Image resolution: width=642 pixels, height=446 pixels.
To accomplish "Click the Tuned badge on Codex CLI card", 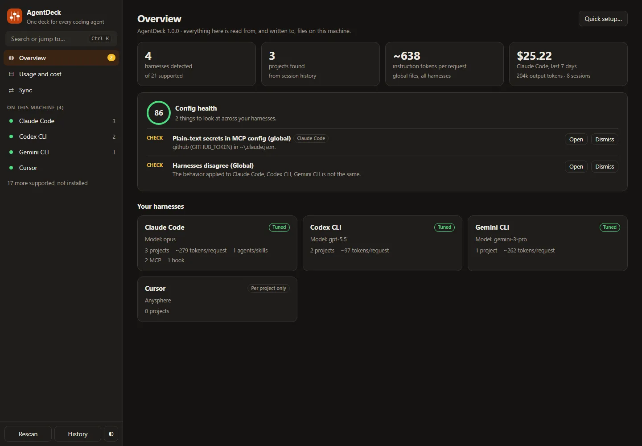I will click(x=444, y=227).
